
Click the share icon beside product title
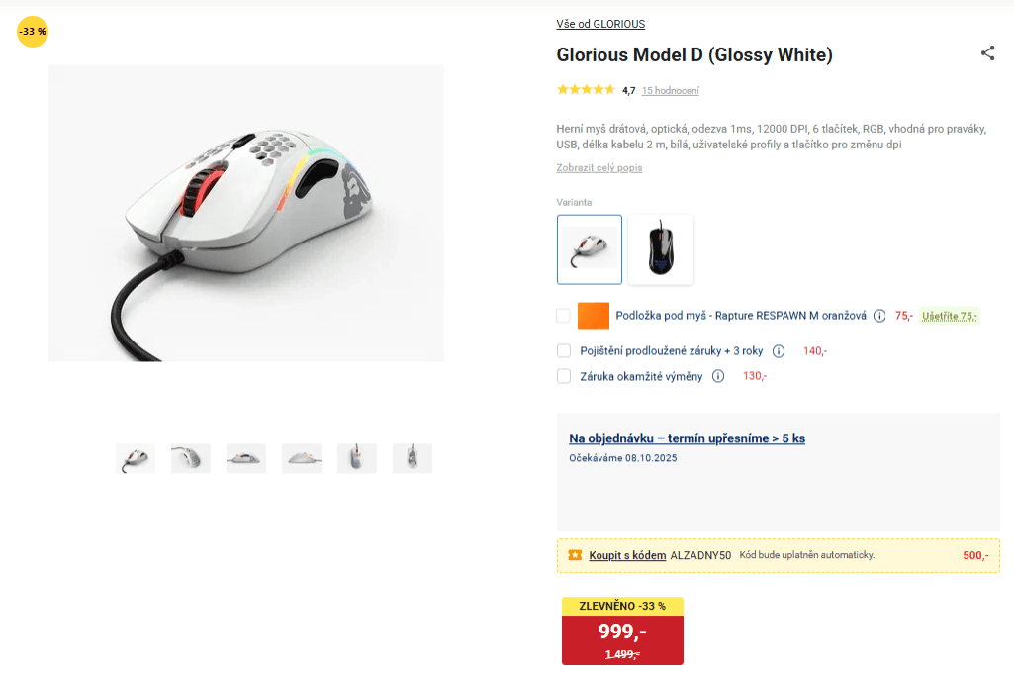coord(987,53)
